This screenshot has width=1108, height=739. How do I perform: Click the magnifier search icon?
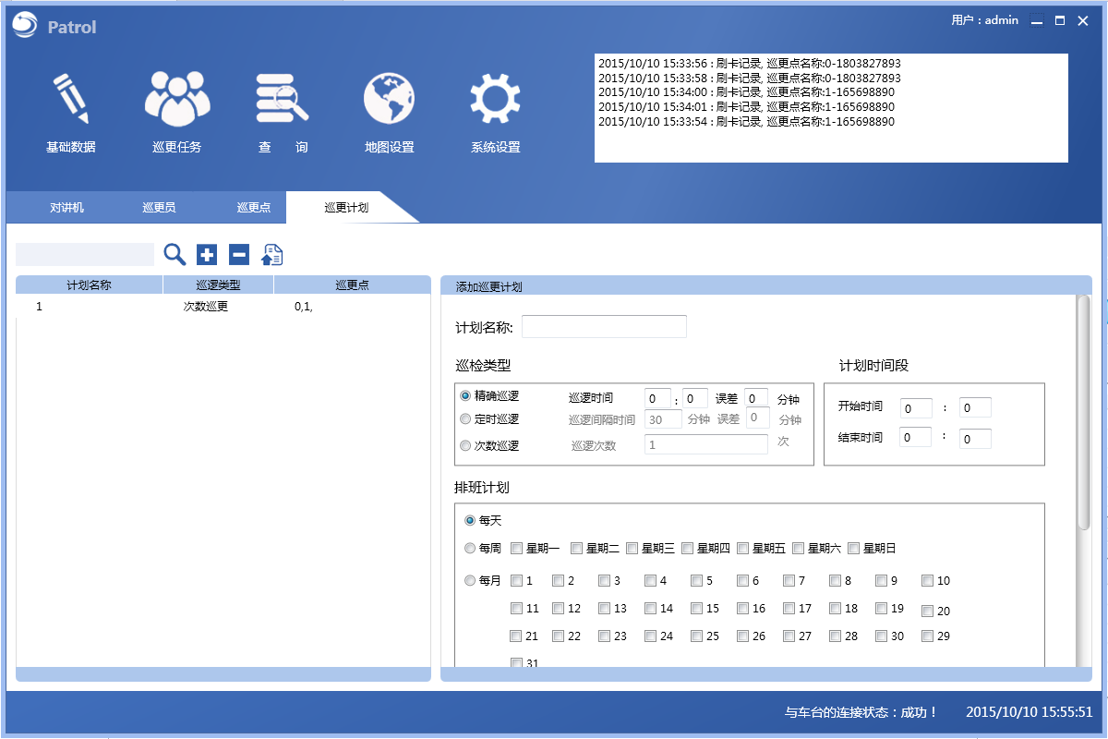point(175,255)
